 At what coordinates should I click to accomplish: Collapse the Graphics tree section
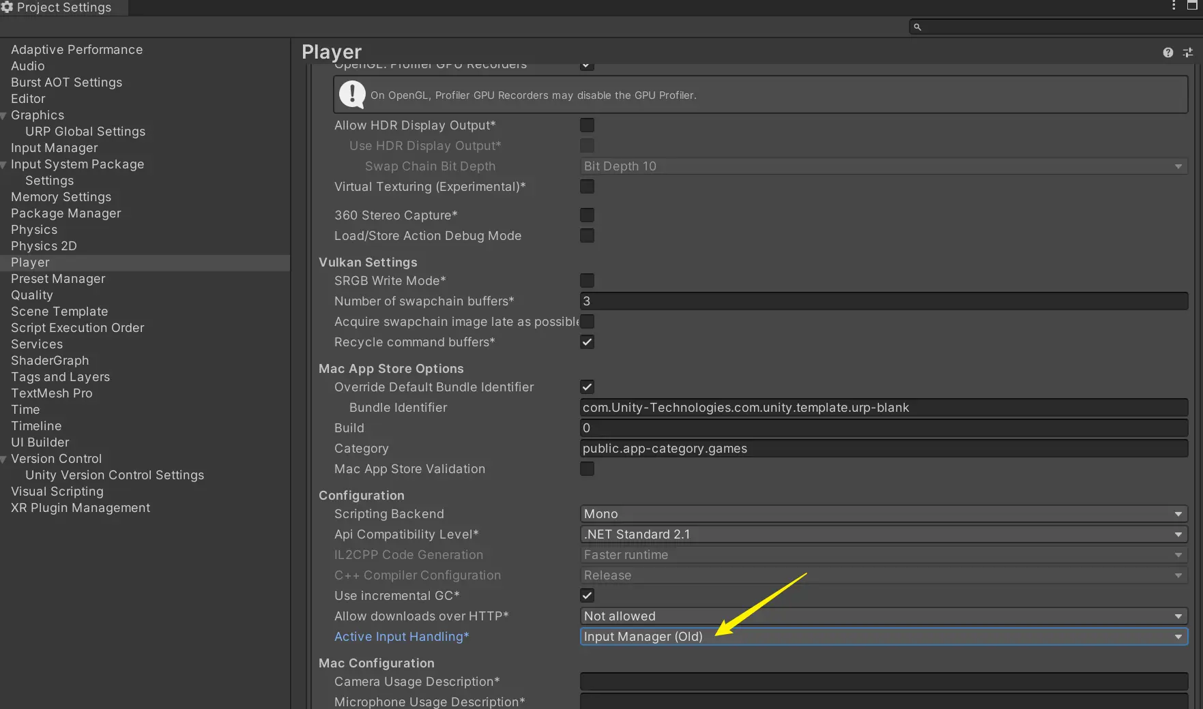click(x=4, y=116)
